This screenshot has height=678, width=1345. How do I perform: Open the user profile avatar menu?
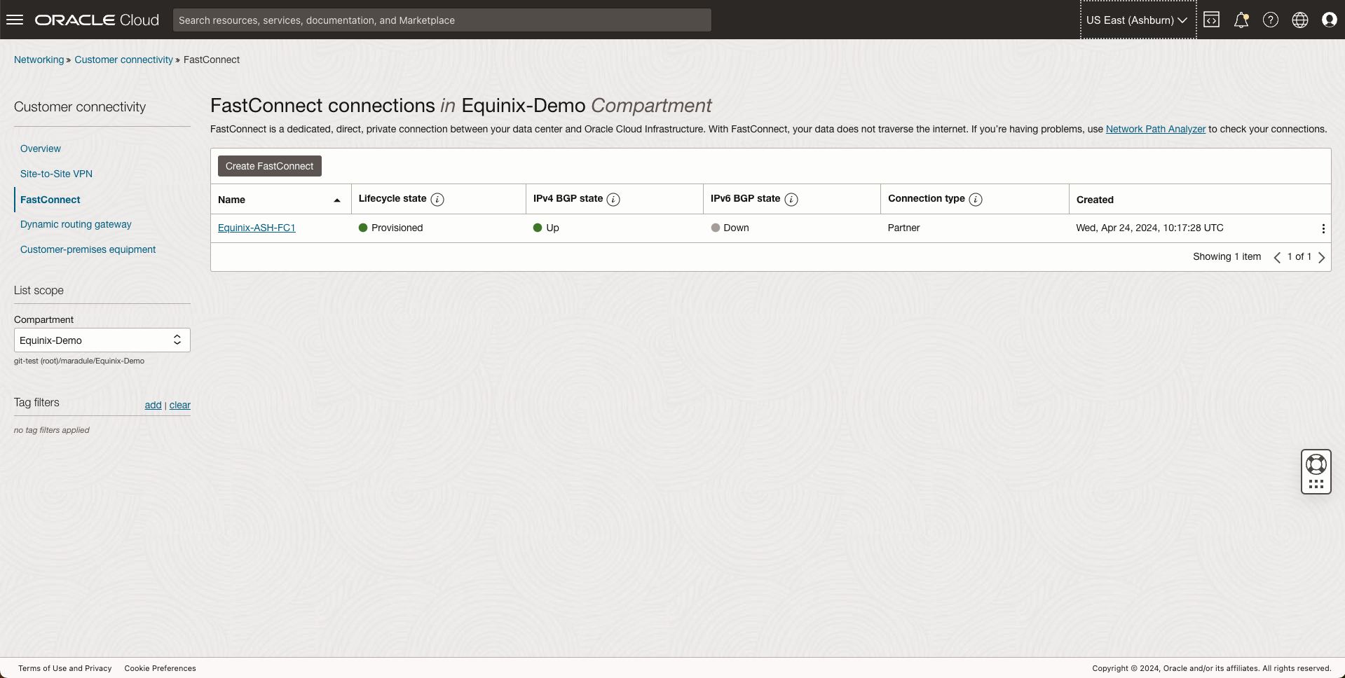click(1329, 20)
